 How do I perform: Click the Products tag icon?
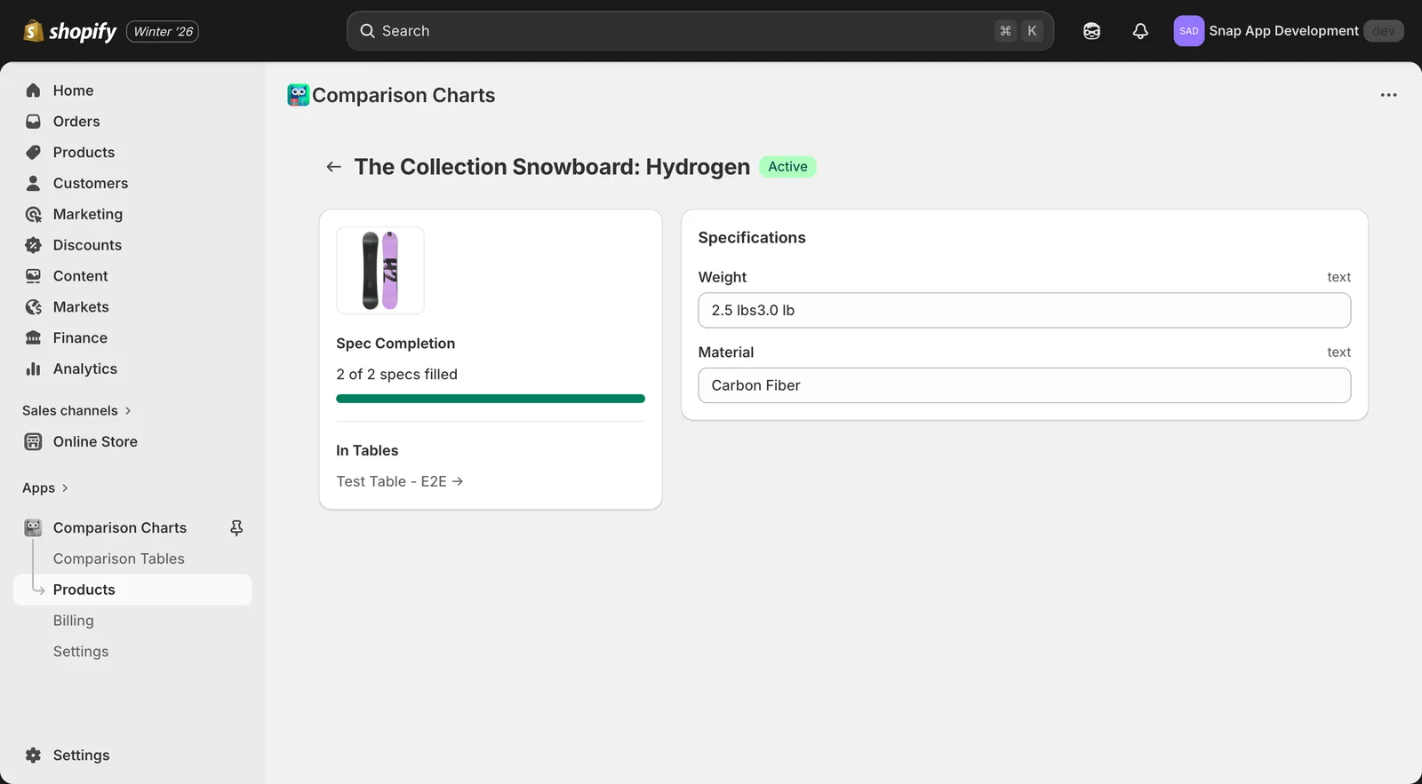coord(33,153)
